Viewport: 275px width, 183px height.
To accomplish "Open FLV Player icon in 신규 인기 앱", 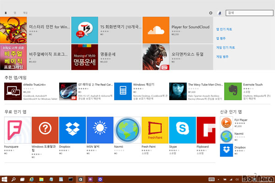I will click(226, 123).
